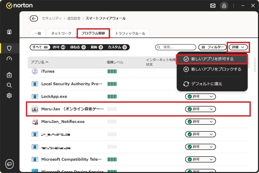Click the フィルター button
The width and height of the screenshot is (259, 173).
tap(213, 47)
